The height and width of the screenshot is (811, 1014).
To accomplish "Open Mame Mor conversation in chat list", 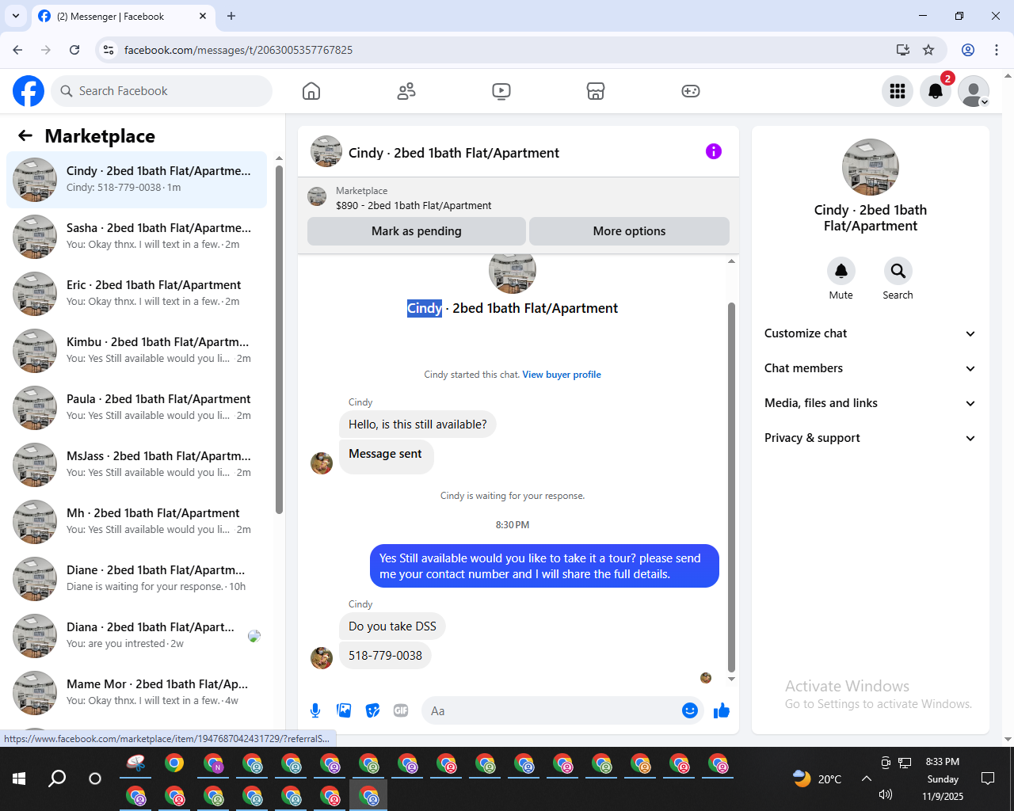I will pos(137,693).
